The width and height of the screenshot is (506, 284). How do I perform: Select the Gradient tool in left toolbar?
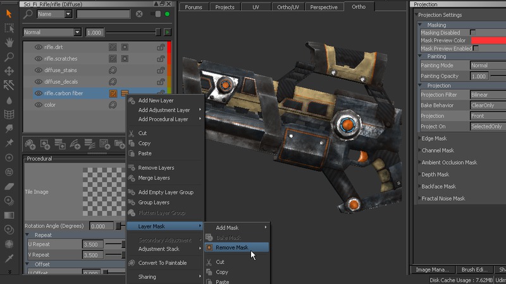pos(9,215)
